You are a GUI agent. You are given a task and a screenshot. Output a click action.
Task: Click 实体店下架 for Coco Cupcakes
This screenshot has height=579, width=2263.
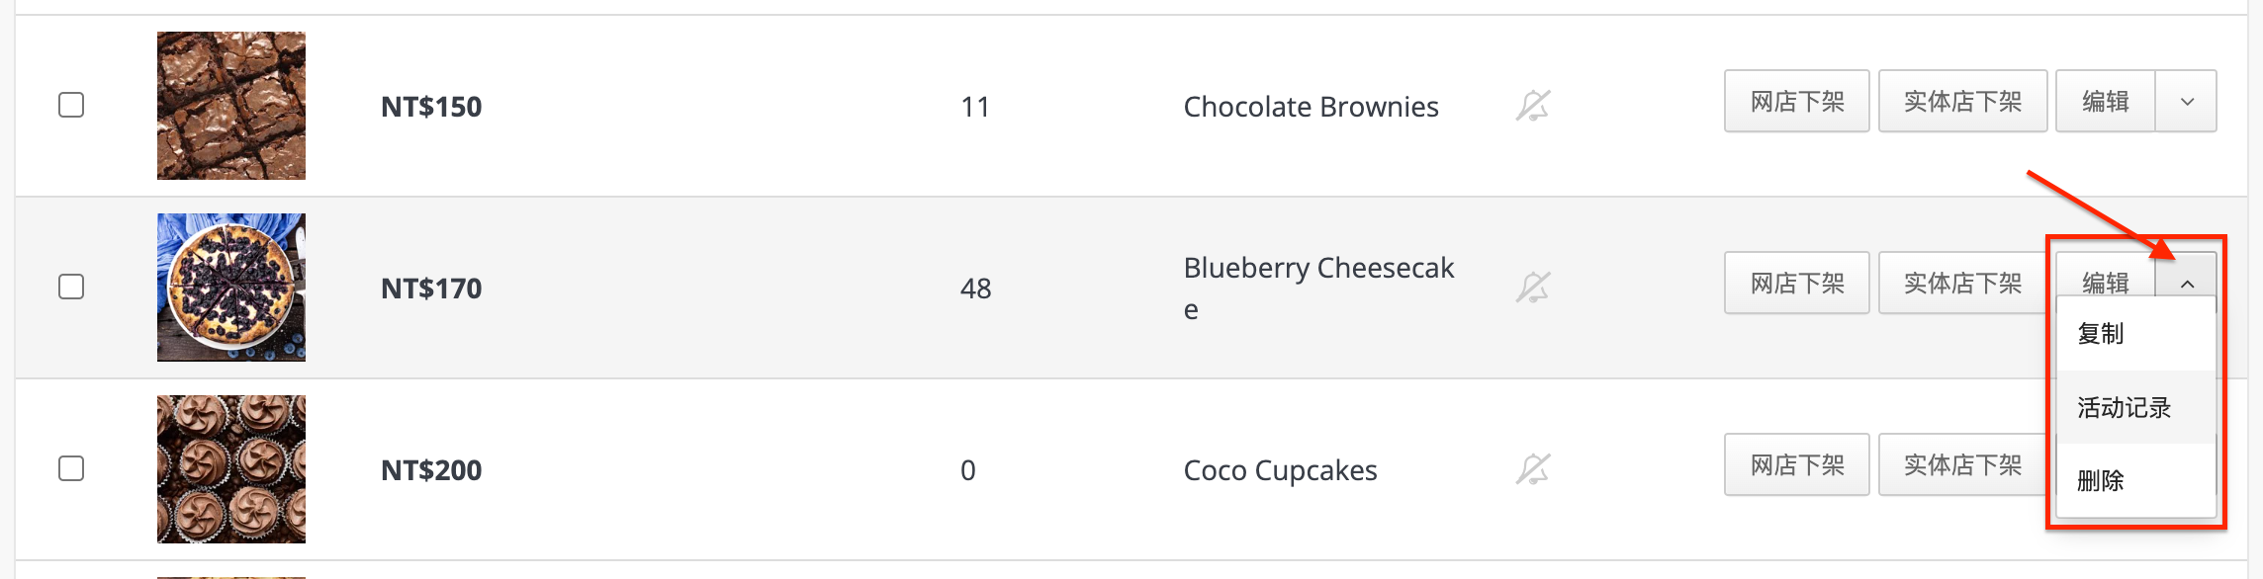coord(1962,464)
